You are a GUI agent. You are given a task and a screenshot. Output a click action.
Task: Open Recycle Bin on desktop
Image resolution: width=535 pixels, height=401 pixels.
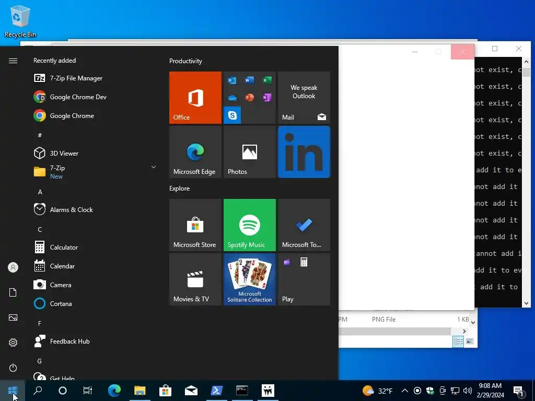(20, 21)
